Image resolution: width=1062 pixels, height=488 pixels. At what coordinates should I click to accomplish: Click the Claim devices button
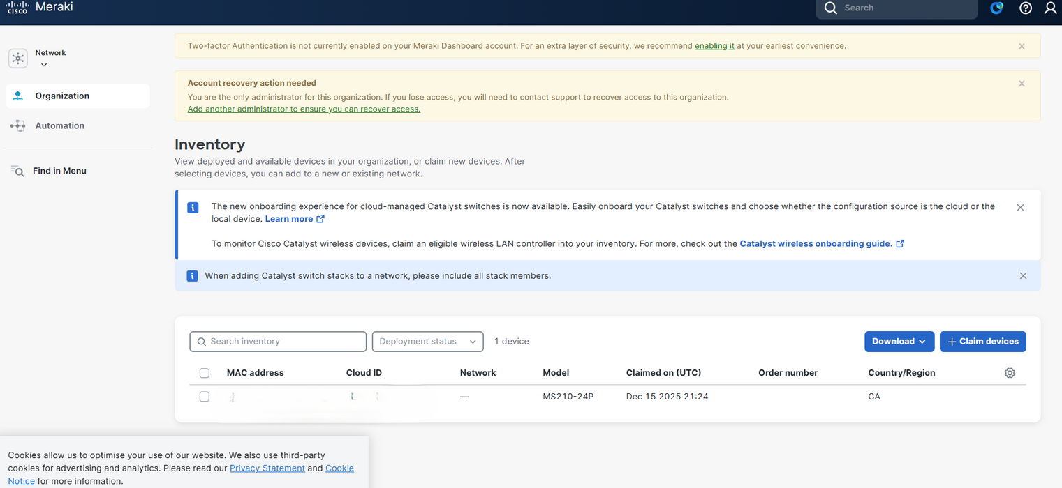pyautogui.click(x=982, y=342)
